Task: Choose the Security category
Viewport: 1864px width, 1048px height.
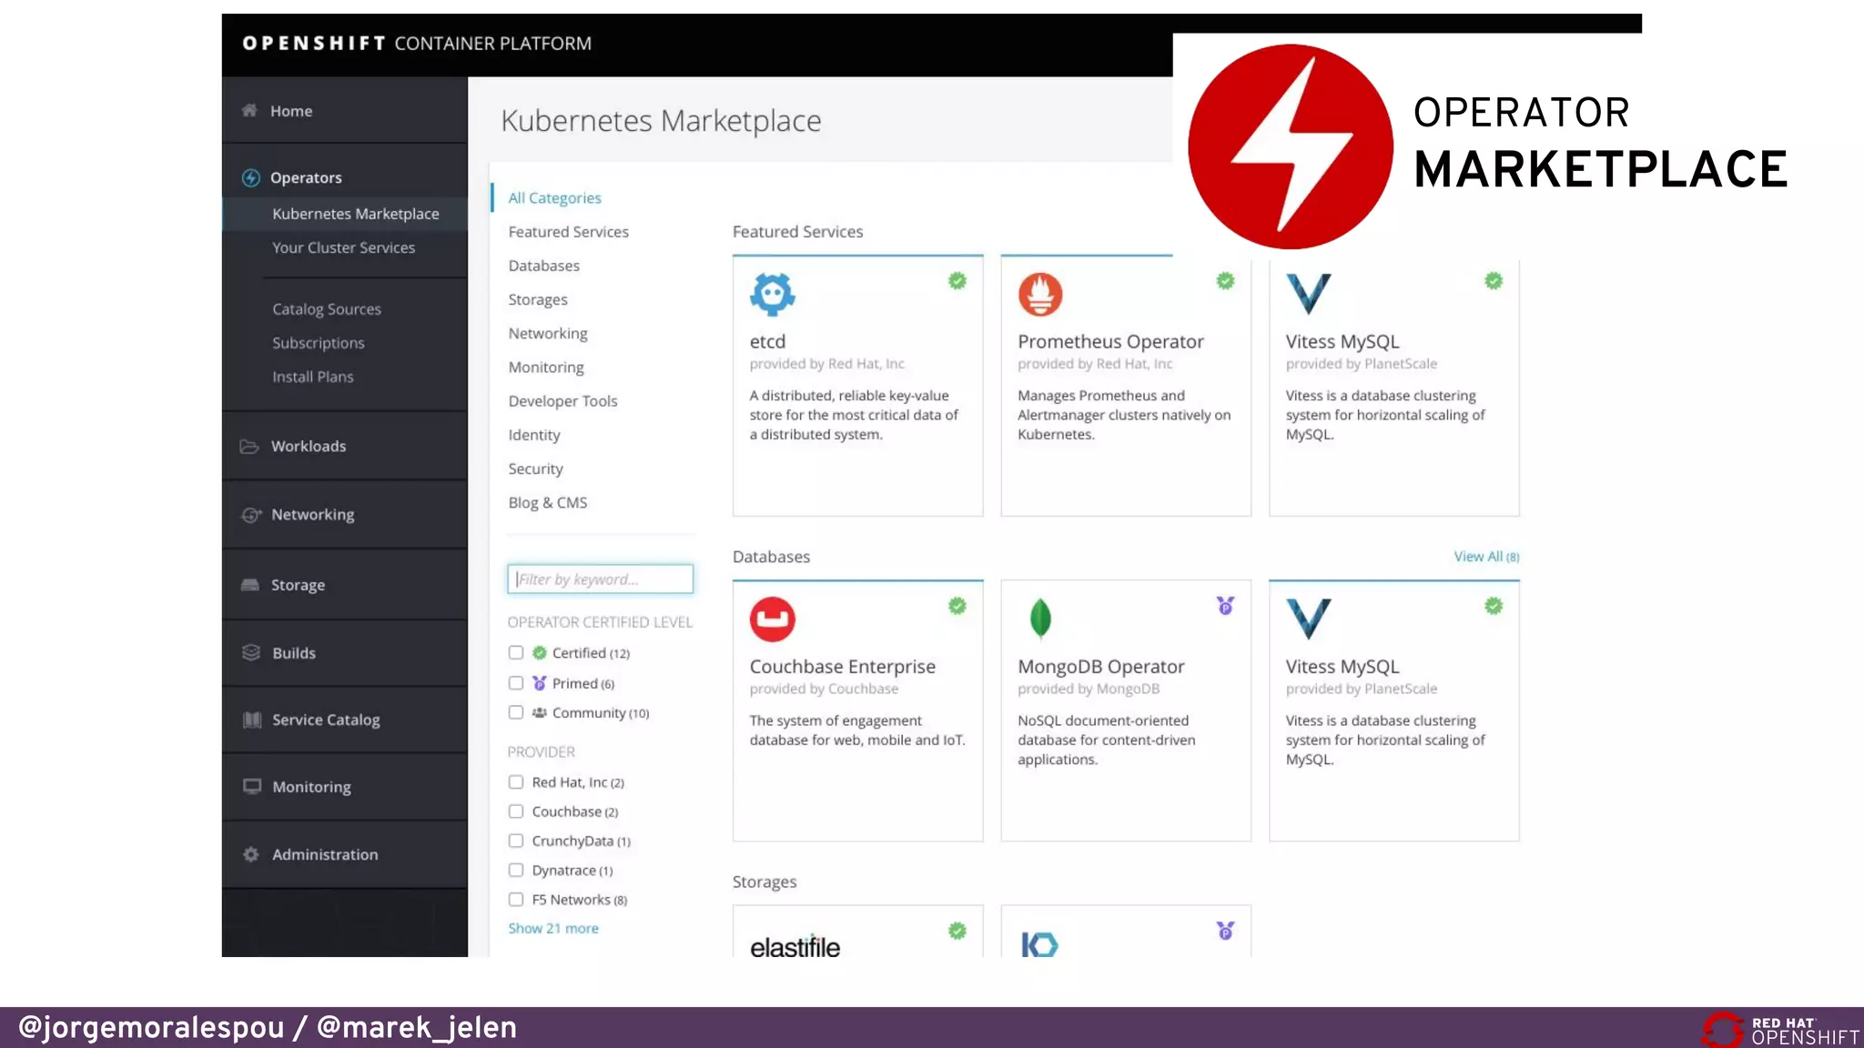Action: coord(535,469)
